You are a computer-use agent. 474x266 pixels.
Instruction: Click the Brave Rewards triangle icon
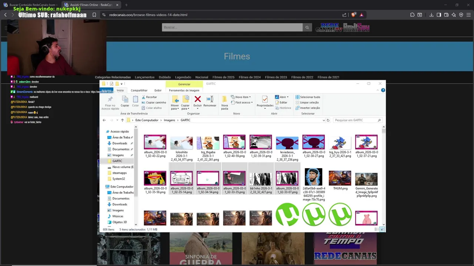tap(361, 15)
